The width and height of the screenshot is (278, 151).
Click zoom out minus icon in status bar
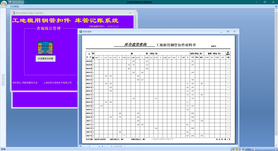(x=254, y=149)
